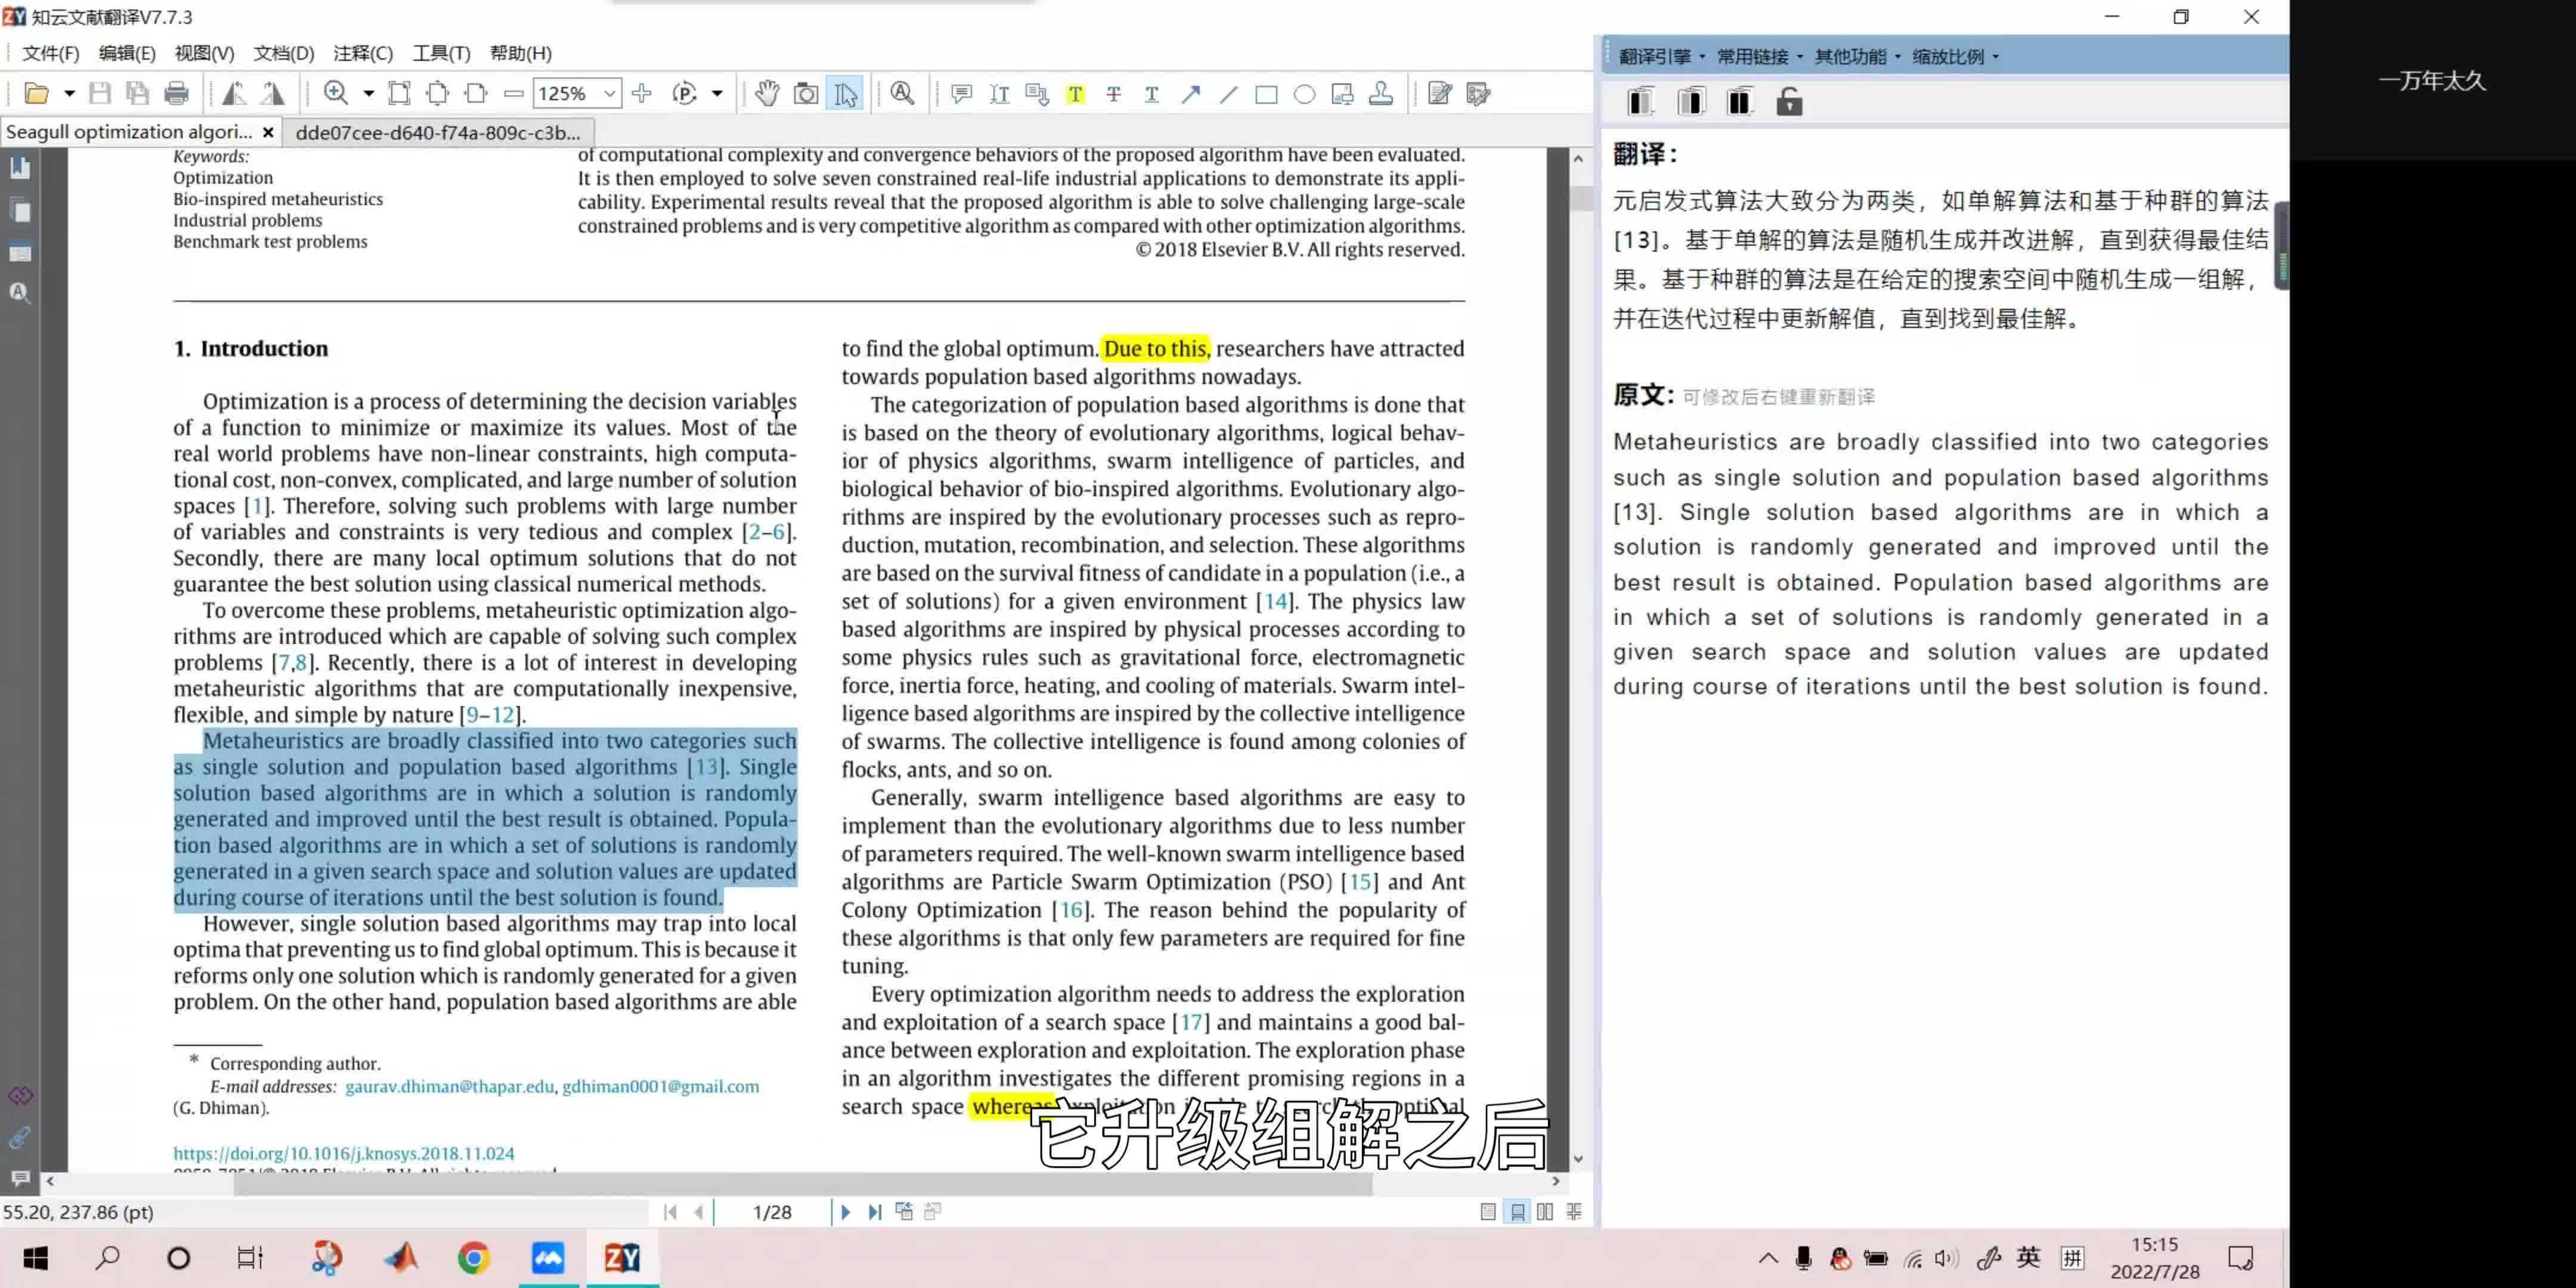
Task: Open the 编辑(E) menu
Action: tap(127, 53)
